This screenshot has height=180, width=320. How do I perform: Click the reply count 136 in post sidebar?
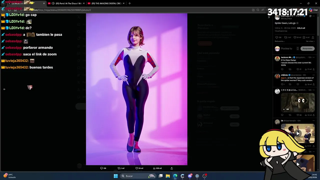click(278, 37)
